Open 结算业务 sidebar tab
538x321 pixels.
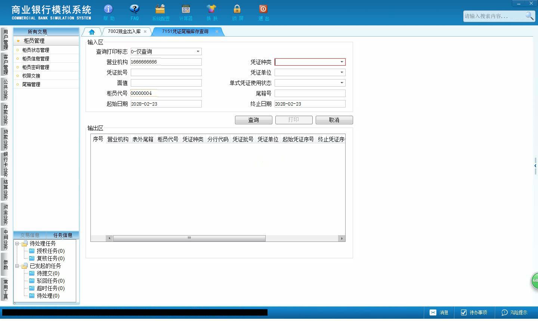coord(6,189)
